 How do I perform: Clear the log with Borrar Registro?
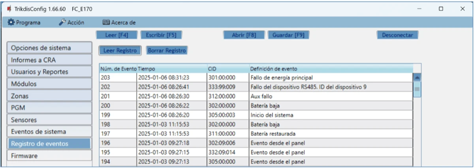(167, 50)
